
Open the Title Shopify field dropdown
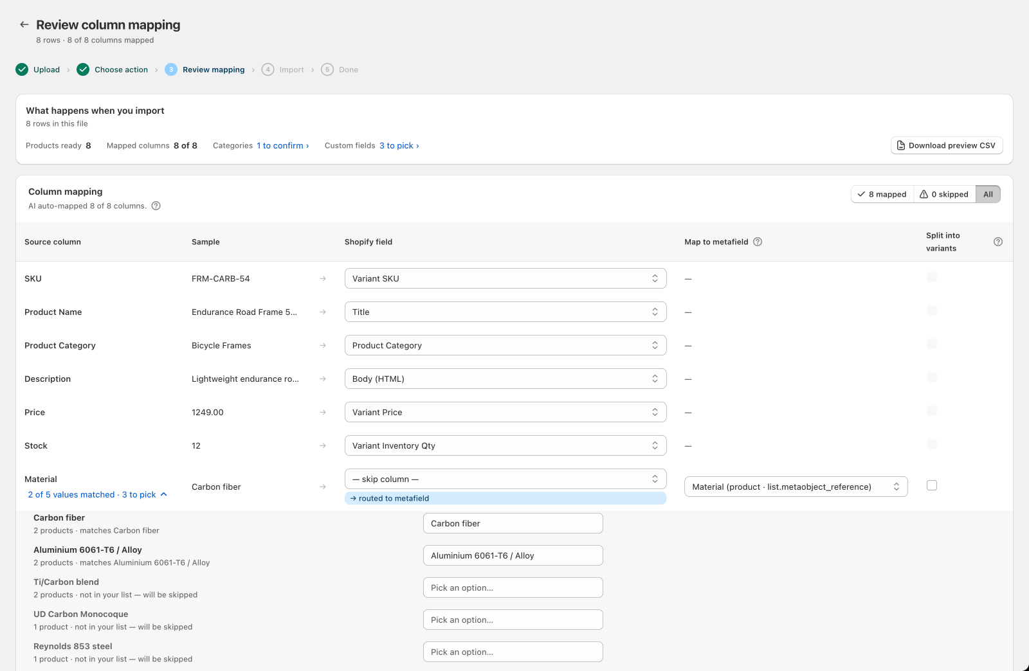pyautogui.click(x=505, y=312)
